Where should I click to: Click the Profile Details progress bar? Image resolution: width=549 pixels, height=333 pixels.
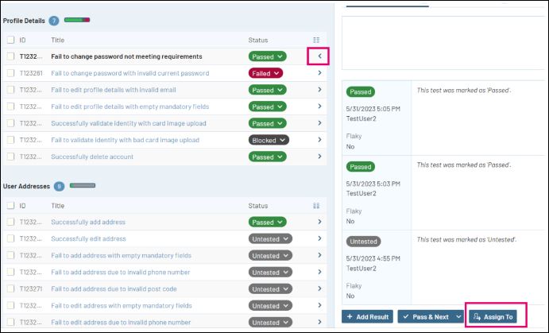pyautogui.click(x=77, y=20)
